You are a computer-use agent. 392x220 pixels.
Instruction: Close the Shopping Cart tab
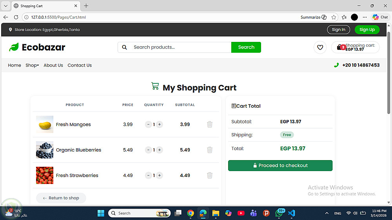tap(76, 6)
